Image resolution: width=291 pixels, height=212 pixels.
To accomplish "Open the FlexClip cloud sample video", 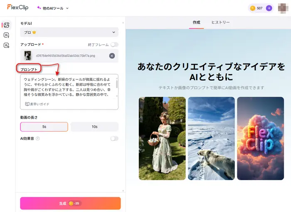I will click(260, 139).
